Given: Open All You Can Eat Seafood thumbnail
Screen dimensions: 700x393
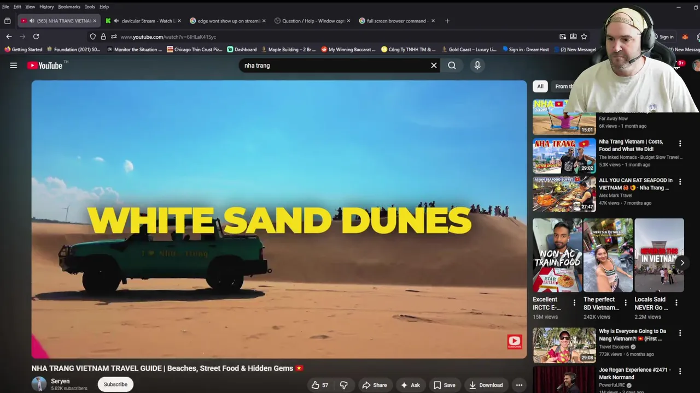Looking at the screenshot, I should pyautogui.click(x=564, y=194).
